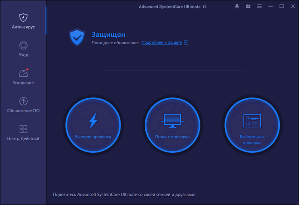Open the toolbox briefcase icon

pos(248,6)
